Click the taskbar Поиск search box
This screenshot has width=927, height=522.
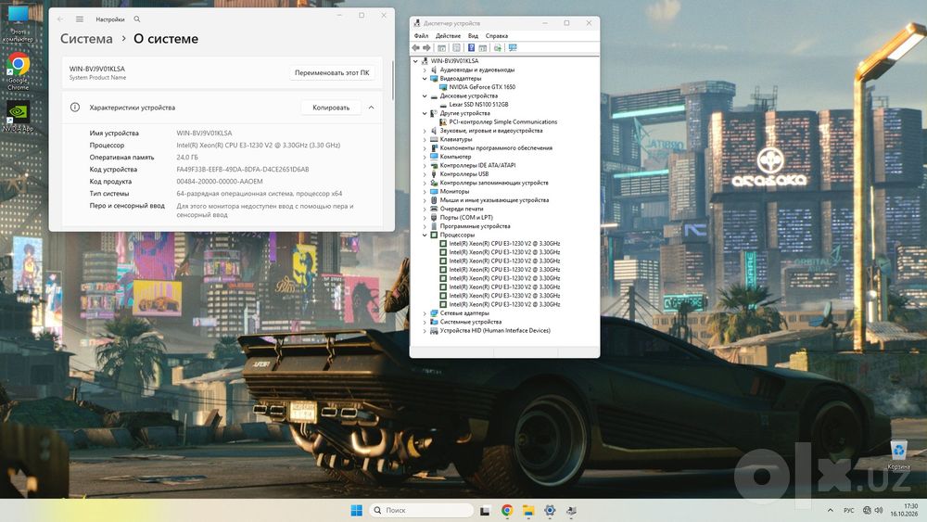(422, 510)
